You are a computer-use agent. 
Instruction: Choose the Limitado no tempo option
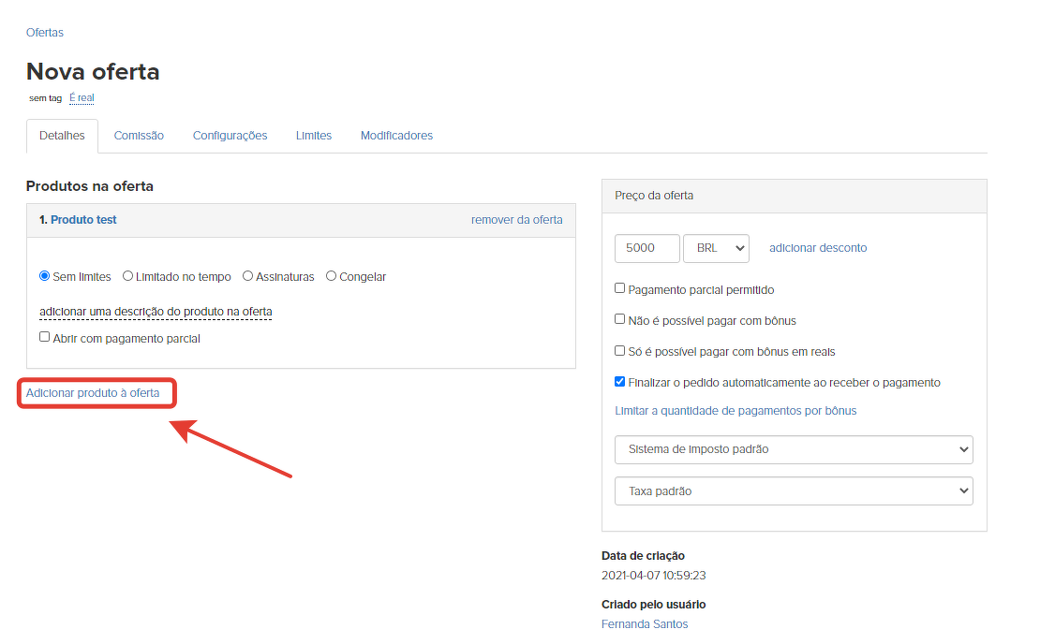pos(128,276)
